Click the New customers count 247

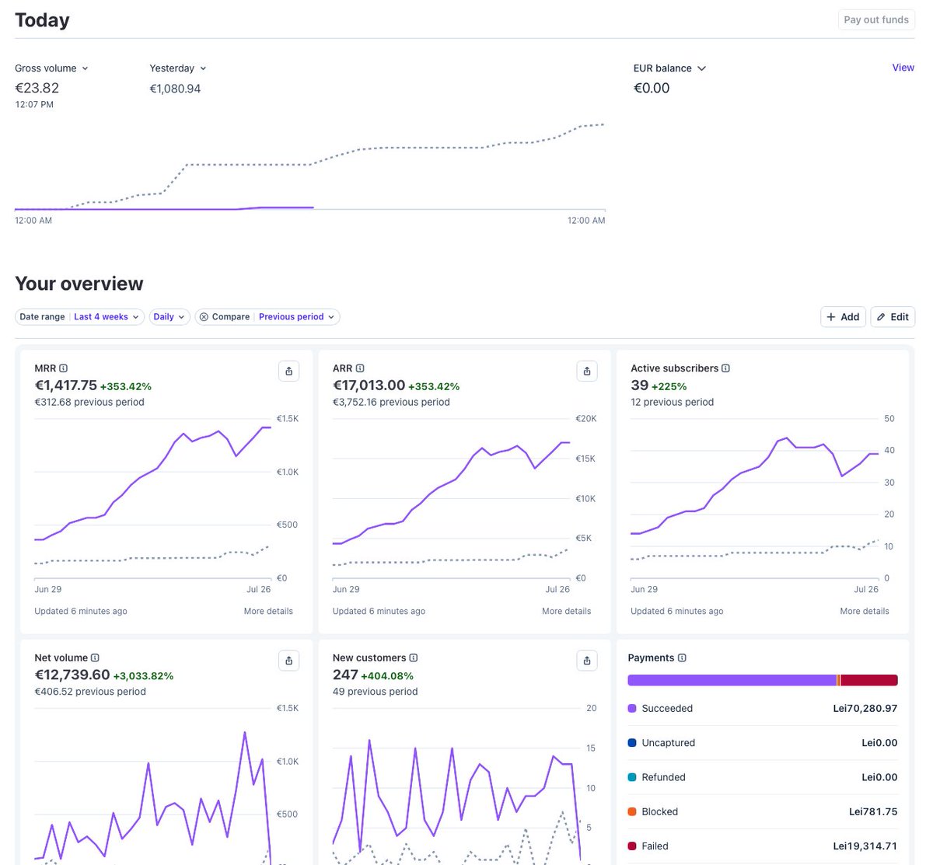click(x=345, y=675)
